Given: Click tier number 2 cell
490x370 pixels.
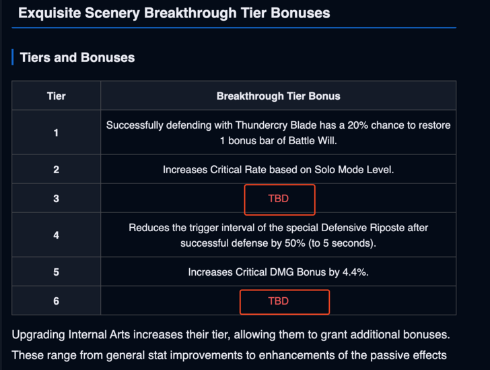Looking at the screenshot, I should [57, 169].
